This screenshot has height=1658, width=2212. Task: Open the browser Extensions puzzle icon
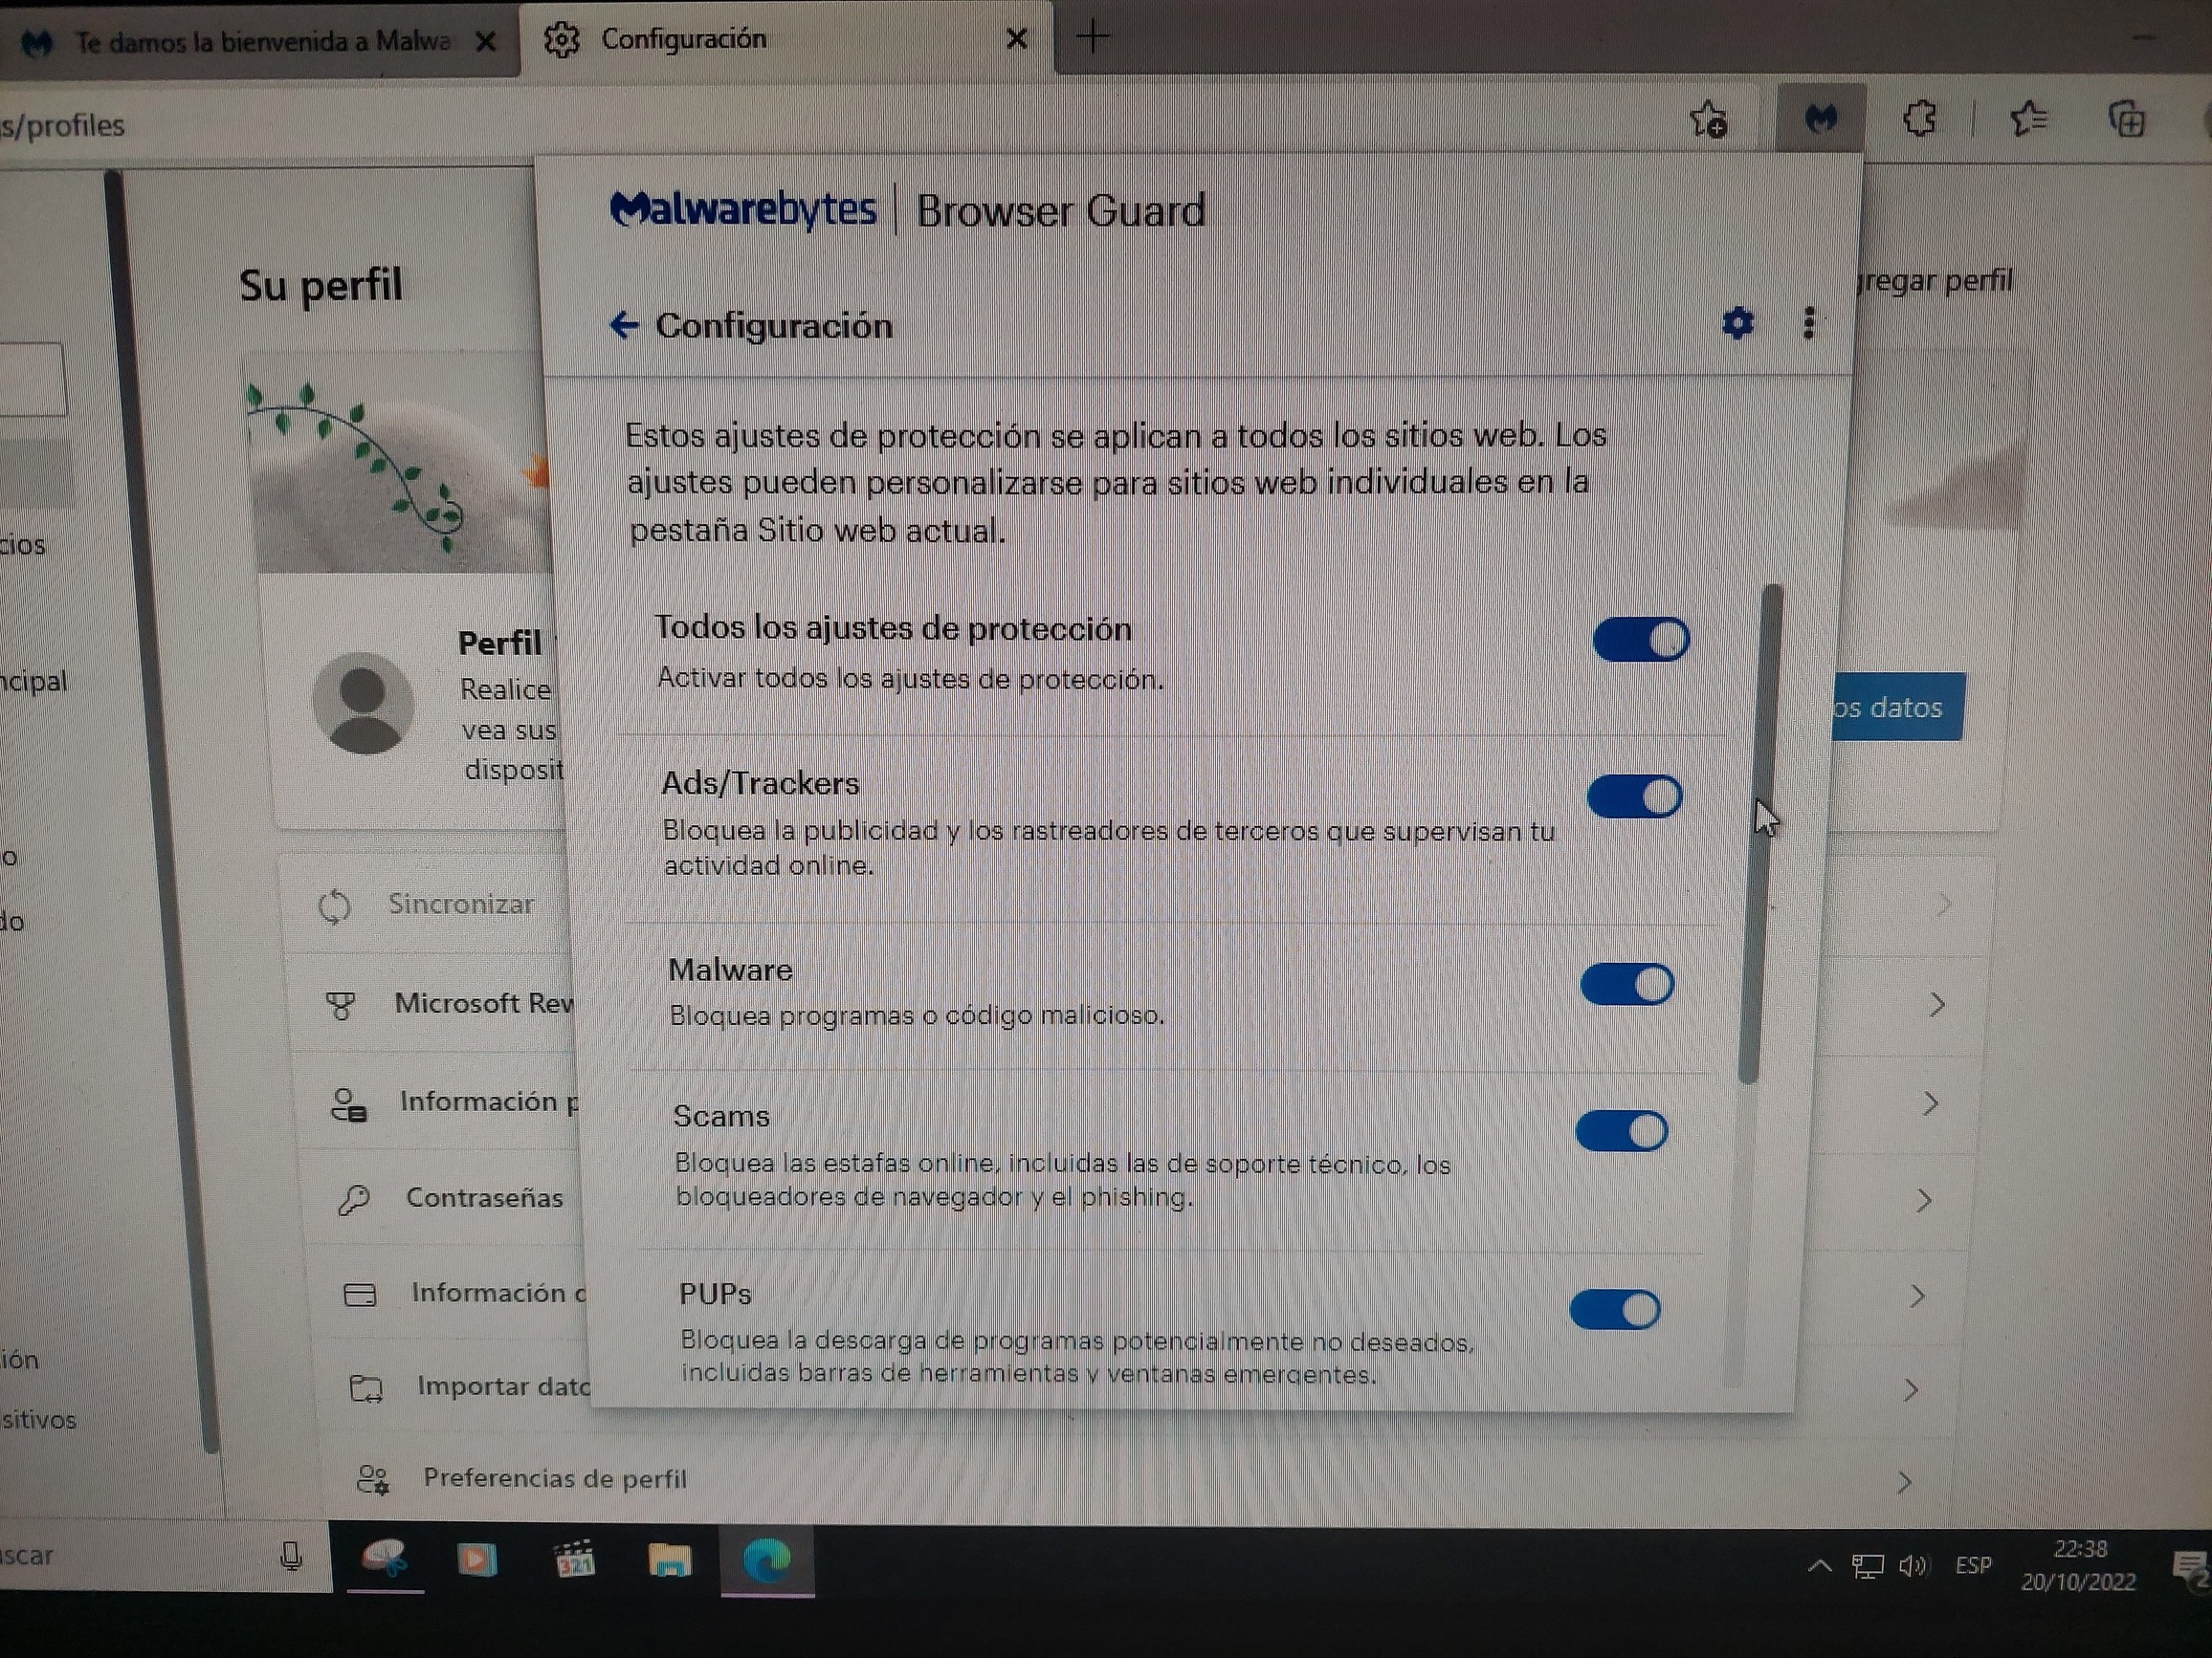click(x=1918, y=120)
